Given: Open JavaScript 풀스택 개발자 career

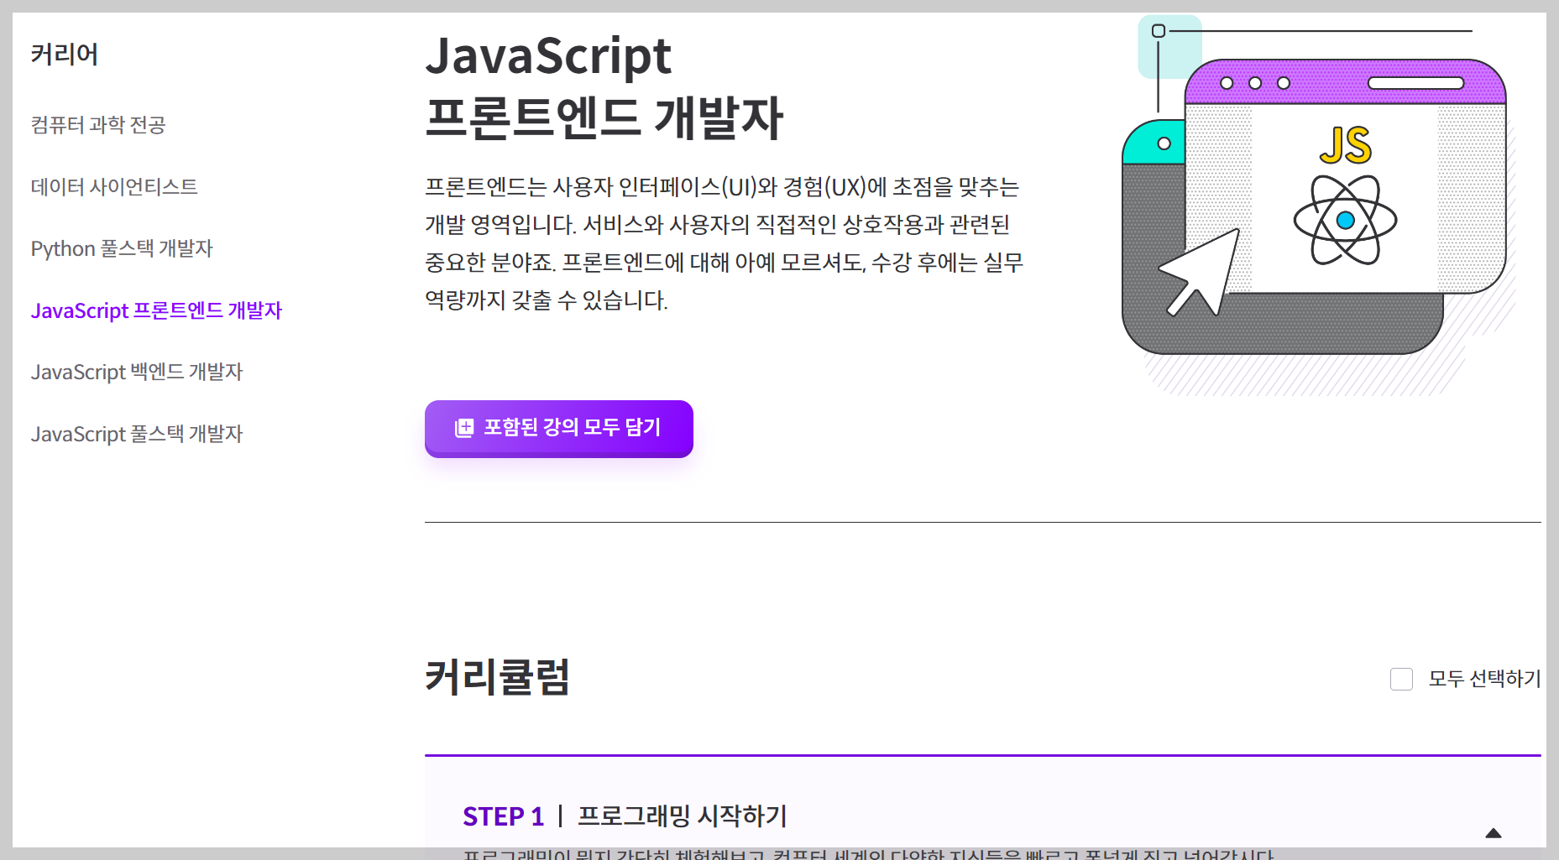Looking at the screenshot, I should [x=137, y=434].
